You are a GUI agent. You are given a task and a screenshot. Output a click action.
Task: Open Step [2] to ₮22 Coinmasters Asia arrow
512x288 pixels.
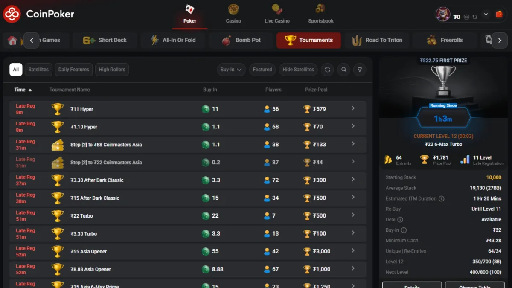point(353,162)
